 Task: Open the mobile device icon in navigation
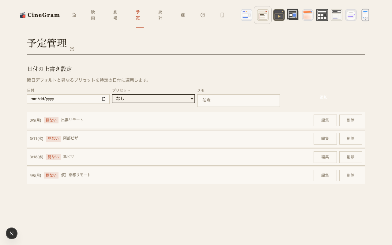pos(222,15)
